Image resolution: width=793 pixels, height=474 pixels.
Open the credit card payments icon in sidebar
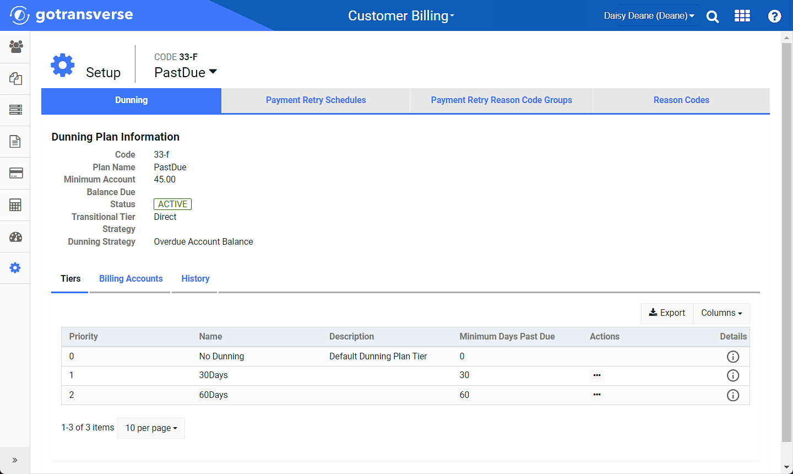click(15, 173)
